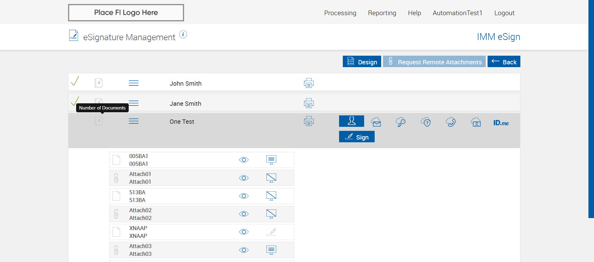Toggle screen display for 005BA1
Screen dimensions: 594x262
tap(271, 160)
